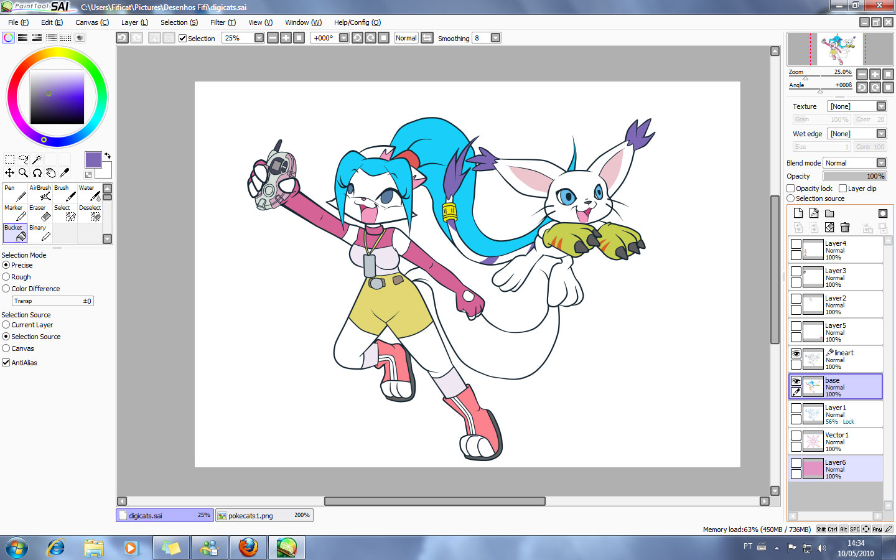Screen dimensions: 896x560
Task: Select the Marker tool
Action: [x=15, y=213]
